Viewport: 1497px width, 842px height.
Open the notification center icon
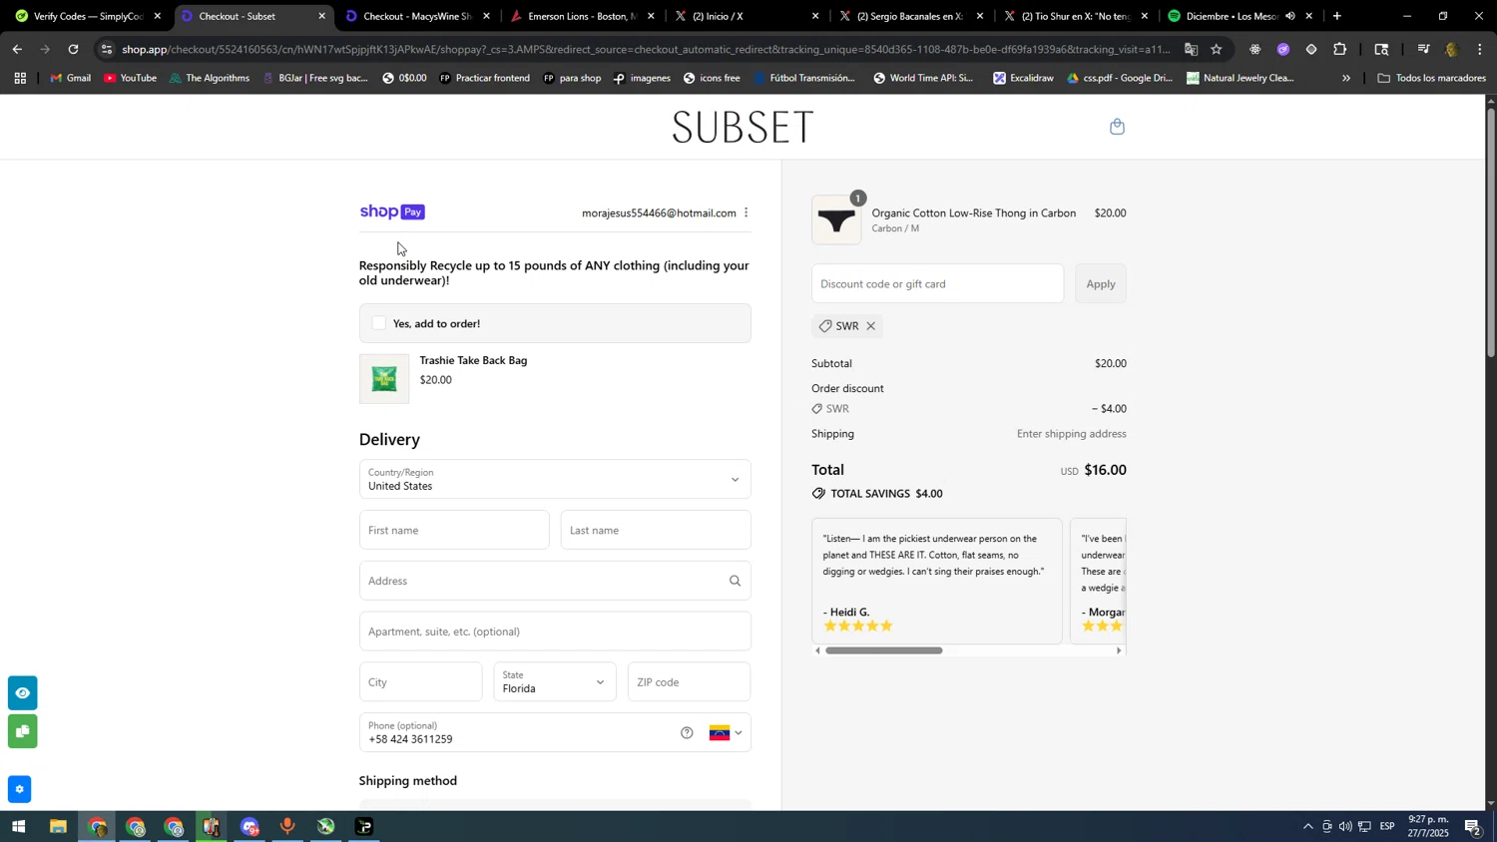click(1473, 827)
